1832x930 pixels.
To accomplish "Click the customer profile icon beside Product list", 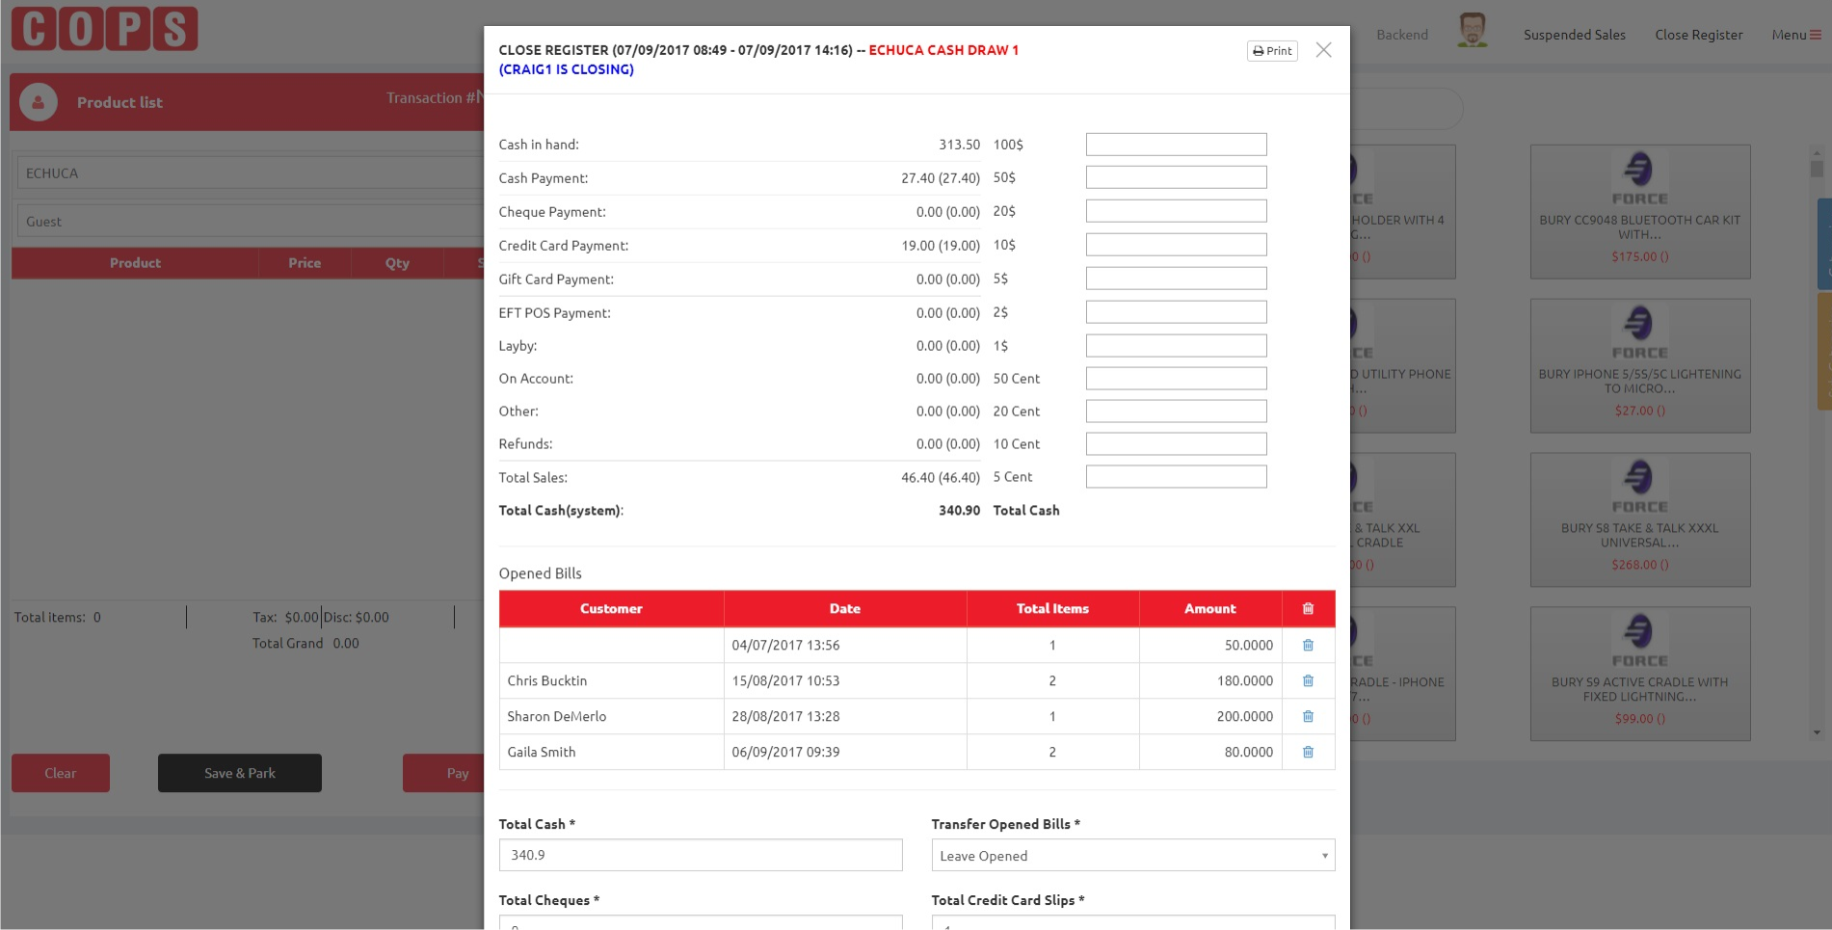I will coord(39,102).
